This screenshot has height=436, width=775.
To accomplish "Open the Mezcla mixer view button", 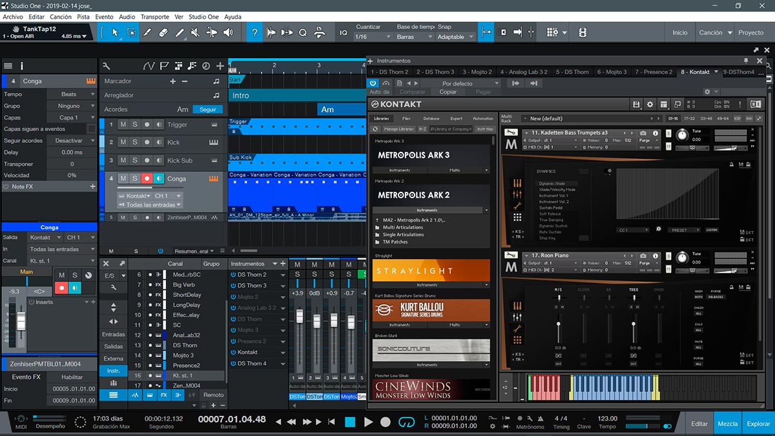I will click(728, 424).
